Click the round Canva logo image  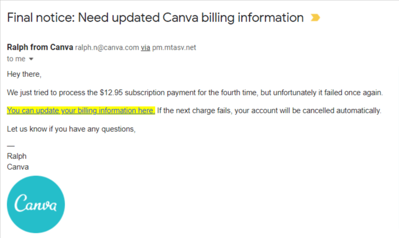pyautogui.click(x=36, y=204)
